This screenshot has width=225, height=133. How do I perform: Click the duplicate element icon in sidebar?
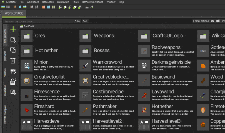(13, 50)
